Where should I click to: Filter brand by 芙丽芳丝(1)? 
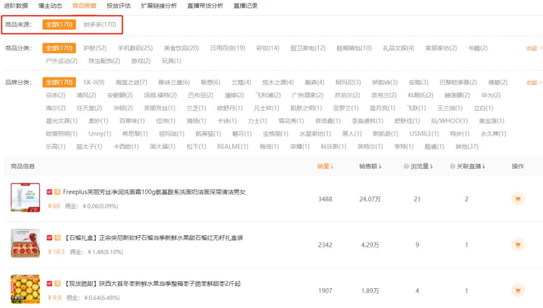point(159,108)
